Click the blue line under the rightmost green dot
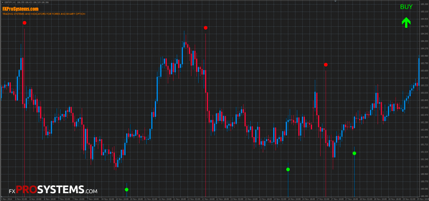 (354, 176)
